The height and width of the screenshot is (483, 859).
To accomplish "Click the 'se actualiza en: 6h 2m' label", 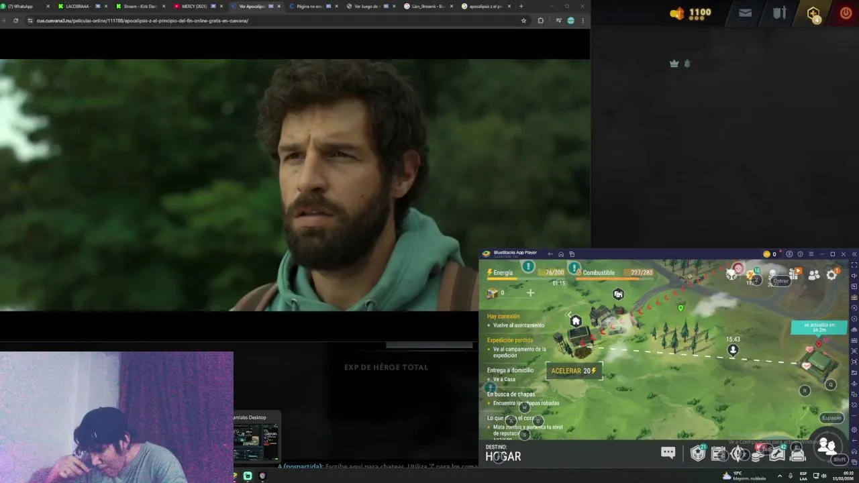I will point(819,327).
